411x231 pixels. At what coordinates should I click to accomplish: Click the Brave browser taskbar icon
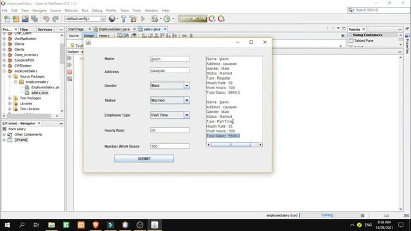pyautogui.click(x=96, y=225)
